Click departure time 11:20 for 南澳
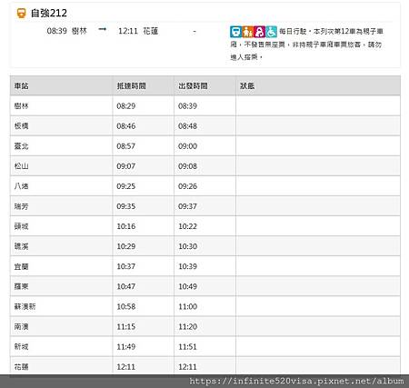Viewport: 409px width, 388px height. (187, 326)
